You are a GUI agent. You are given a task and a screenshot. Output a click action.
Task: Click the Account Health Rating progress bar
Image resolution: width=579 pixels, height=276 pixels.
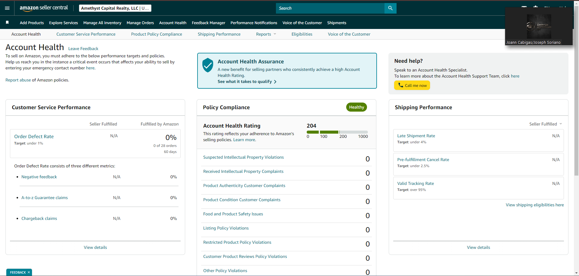tap(337, 132)
